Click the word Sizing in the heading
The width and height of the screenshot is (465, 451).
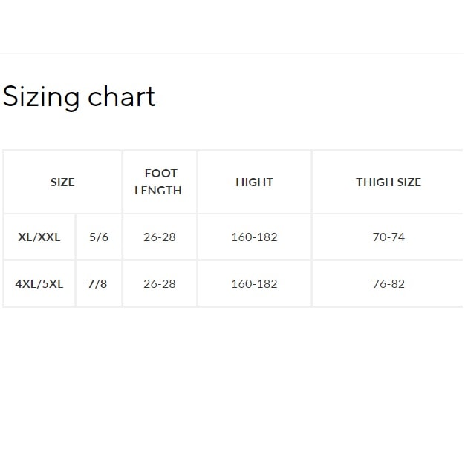point(41,97)
